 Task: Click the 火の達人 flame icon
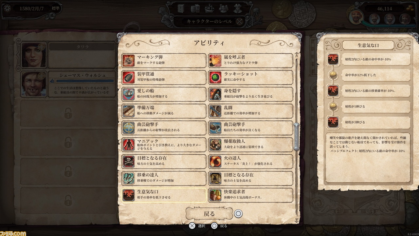point(215,161)
